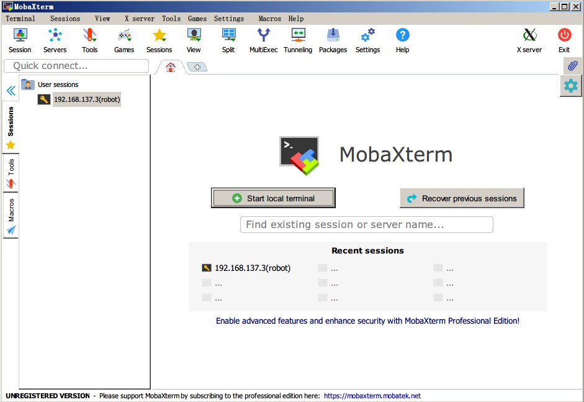Open the Sessions menu
This screenshot has width=584, height=402.
tap(65, 19)
